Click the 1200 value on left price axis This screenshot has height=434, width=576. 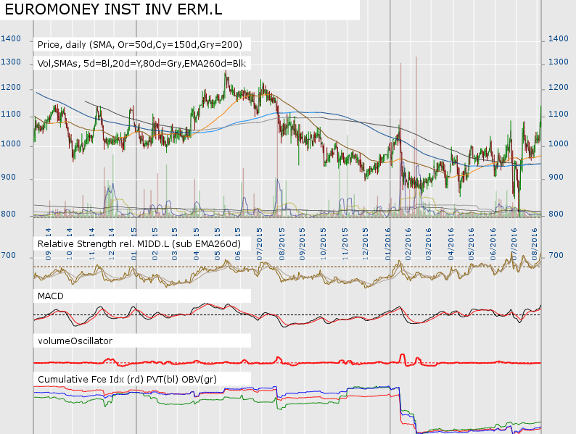[x=11, y=88]
